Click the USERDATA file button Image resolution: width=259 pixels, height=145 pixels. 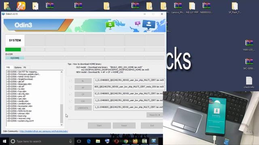[83, 108]
